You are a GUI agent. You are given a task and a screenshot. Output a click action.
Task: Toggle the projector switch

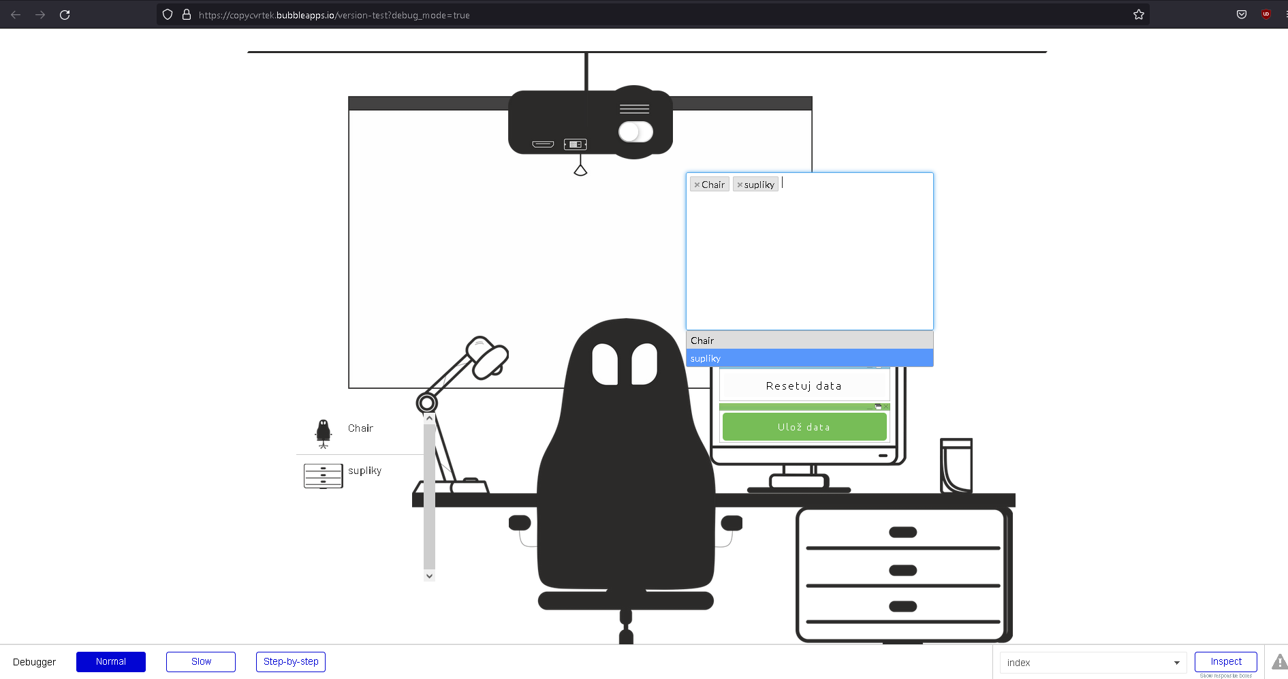pyautogui.click(x=635, y=132)
